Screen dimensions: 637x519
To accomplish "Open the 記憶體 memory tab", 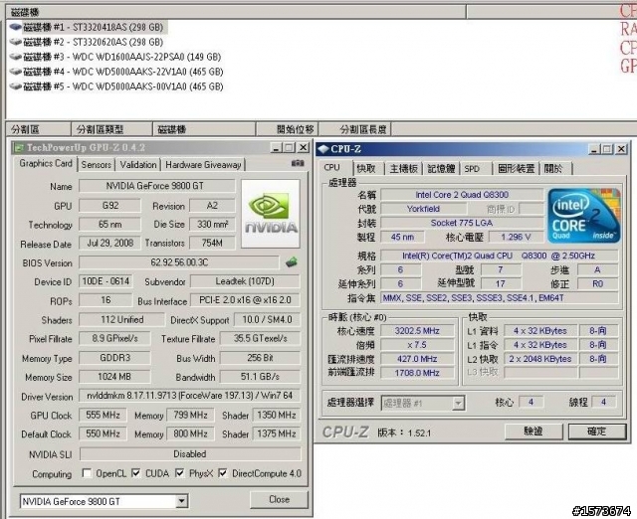I will pos(441,168).
